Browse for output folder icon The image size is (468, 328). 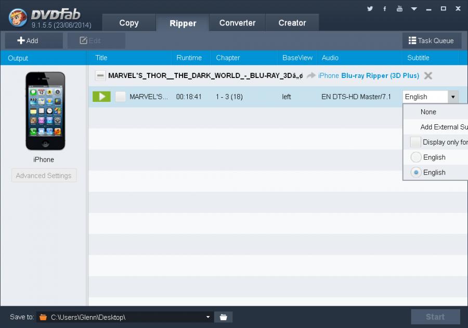click(223, 317)
